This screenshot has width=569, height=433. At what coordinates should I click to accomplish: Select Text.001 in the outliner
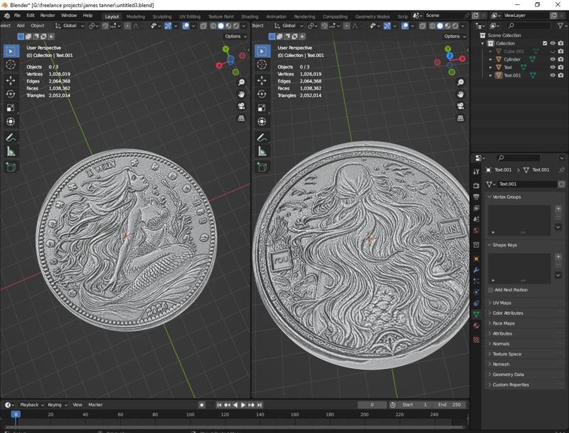512,75
